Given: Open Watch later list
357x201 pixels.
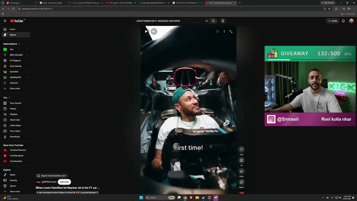Looking at the screenshot, I should pos(16,120).
